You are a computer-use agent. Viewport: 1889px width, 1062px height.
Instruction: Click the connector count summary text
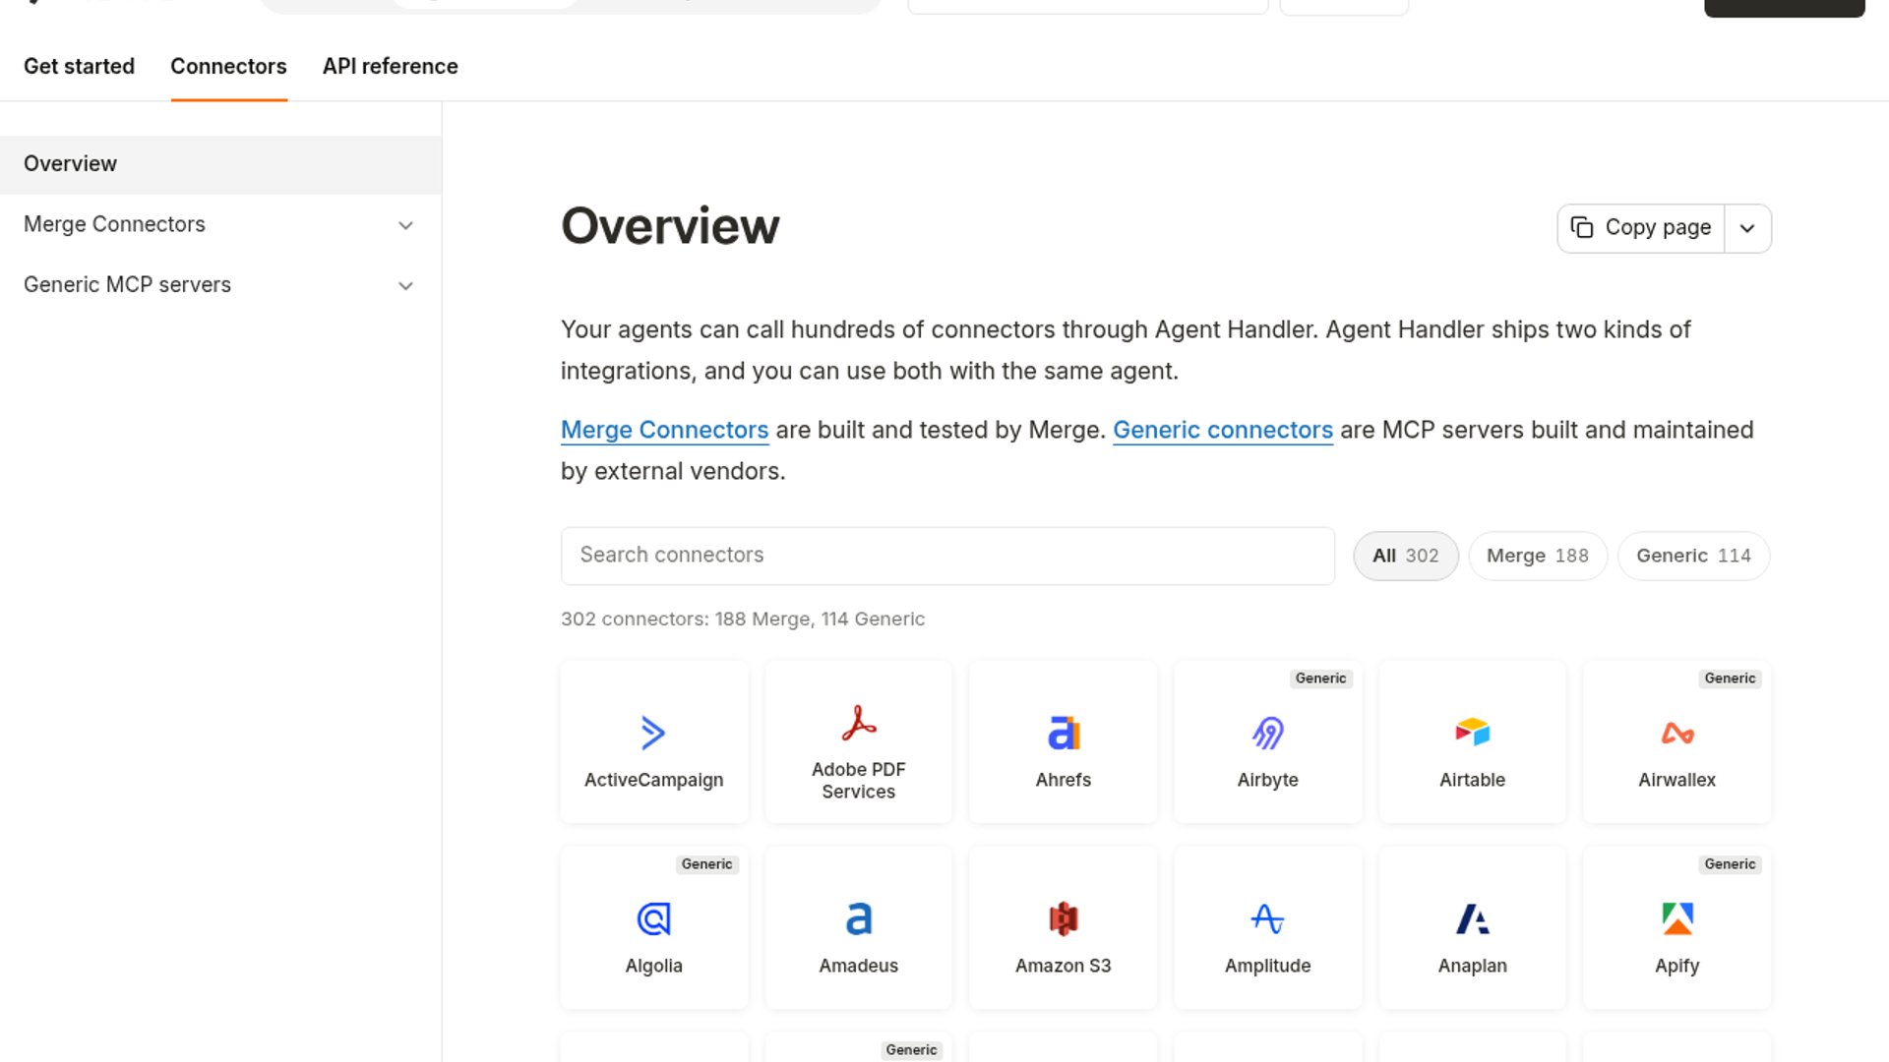pos(743,619)
